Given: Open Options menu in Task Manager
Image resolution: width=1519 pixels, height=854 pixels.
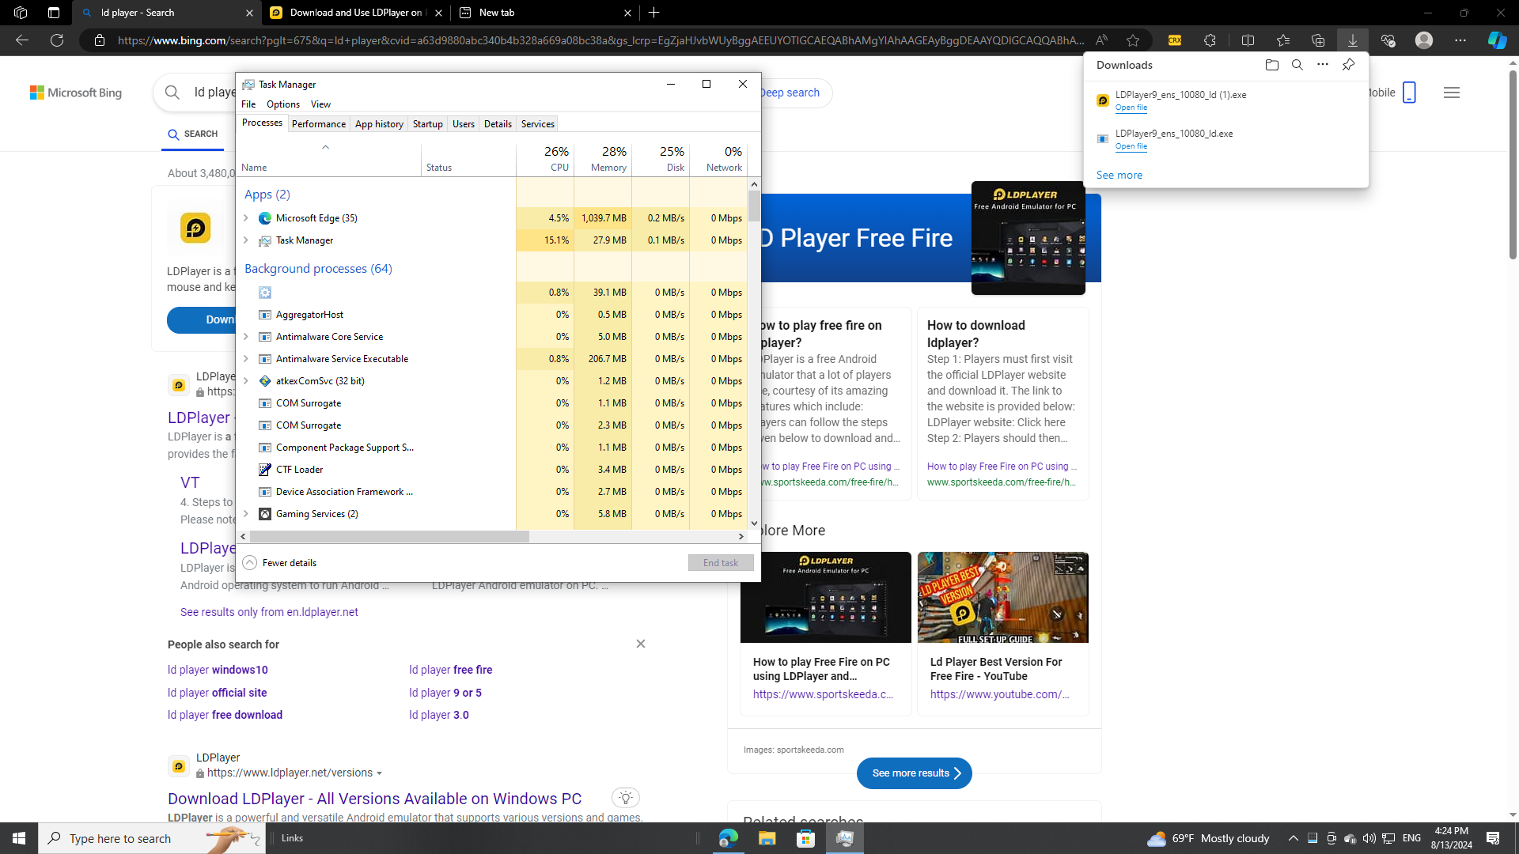Looking at the screenshot, I should pos(282,104).
